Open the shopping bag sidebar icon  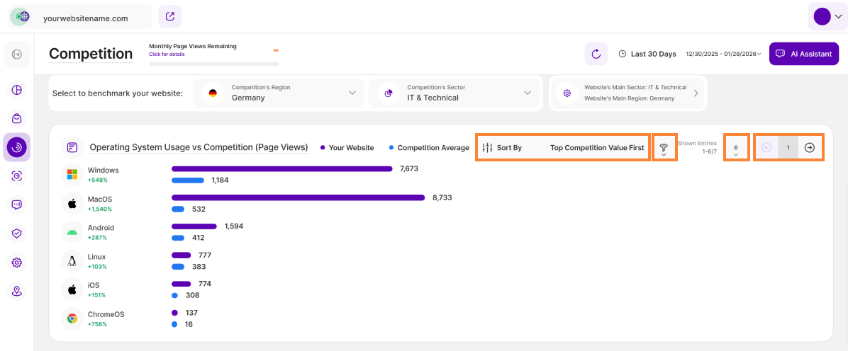coord(17,119)
